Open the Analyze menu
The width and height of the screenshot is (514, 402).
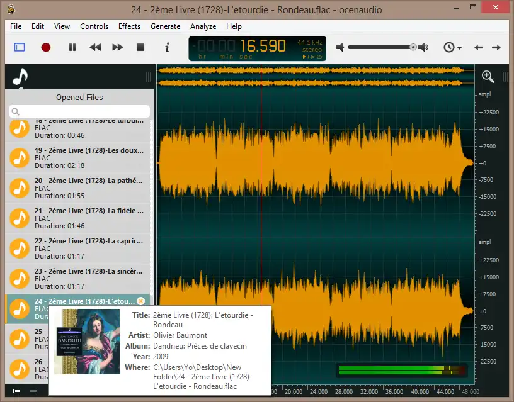point(203,26)
